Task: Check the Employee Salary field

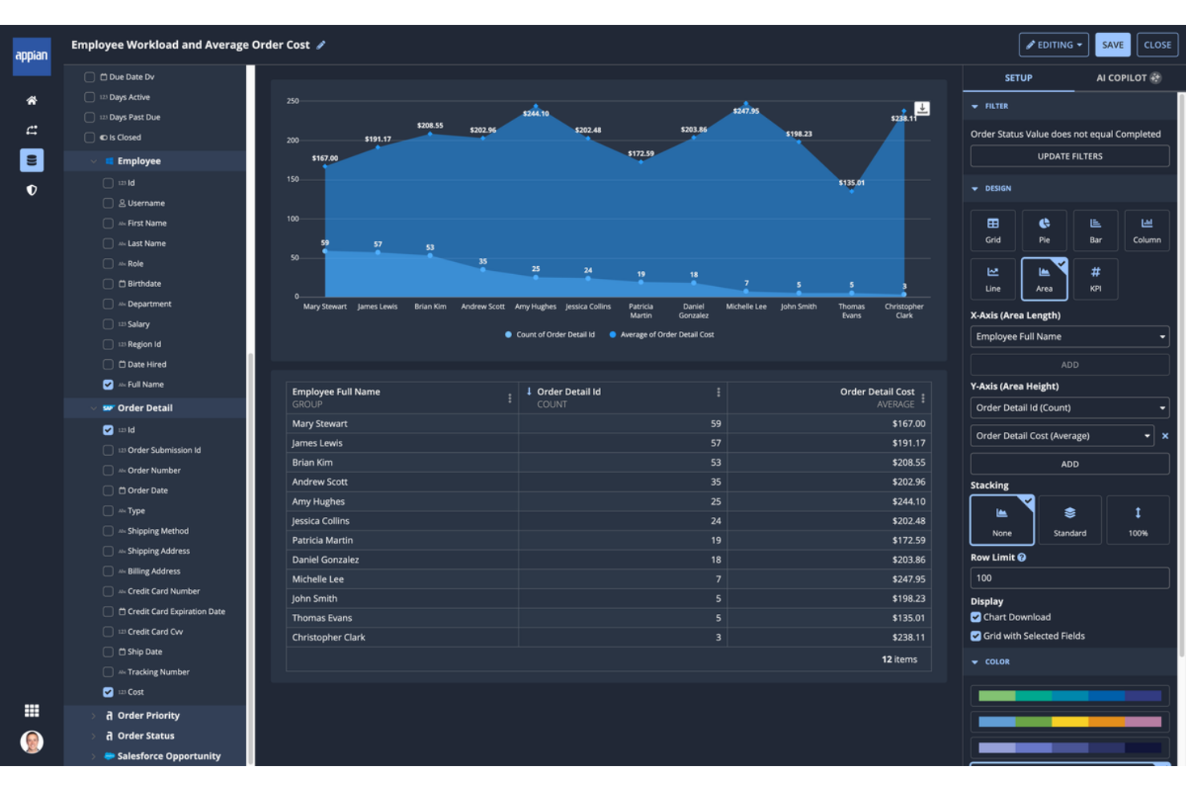Action: tap(108, 324)
